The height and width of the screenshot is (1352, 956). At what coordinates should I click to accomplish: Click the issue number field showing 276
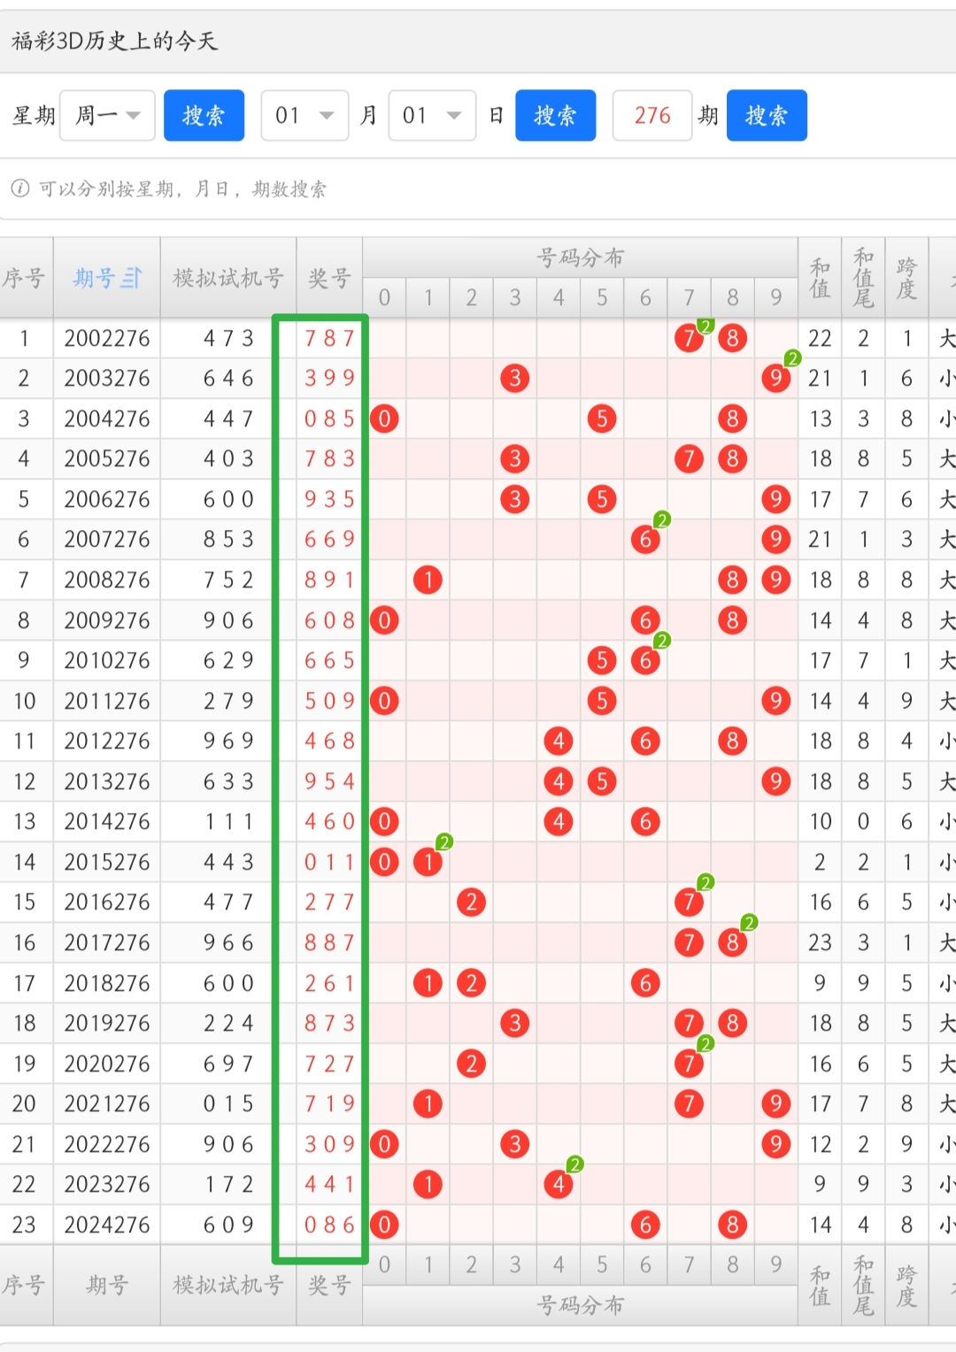(652, 115)
